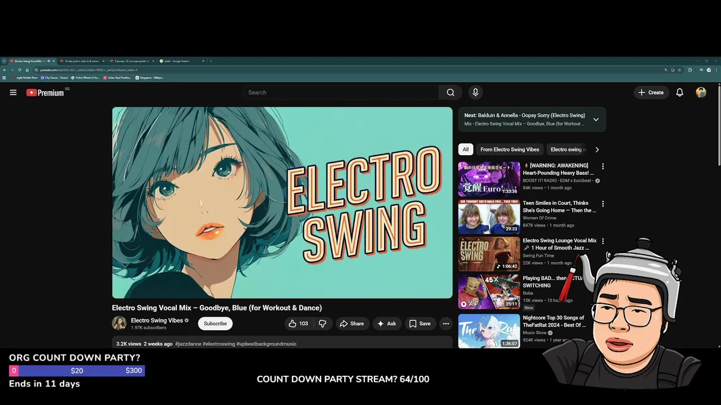Click the search magnifier button
Viewport: 721px width, 405px height.
coord(450,92)
